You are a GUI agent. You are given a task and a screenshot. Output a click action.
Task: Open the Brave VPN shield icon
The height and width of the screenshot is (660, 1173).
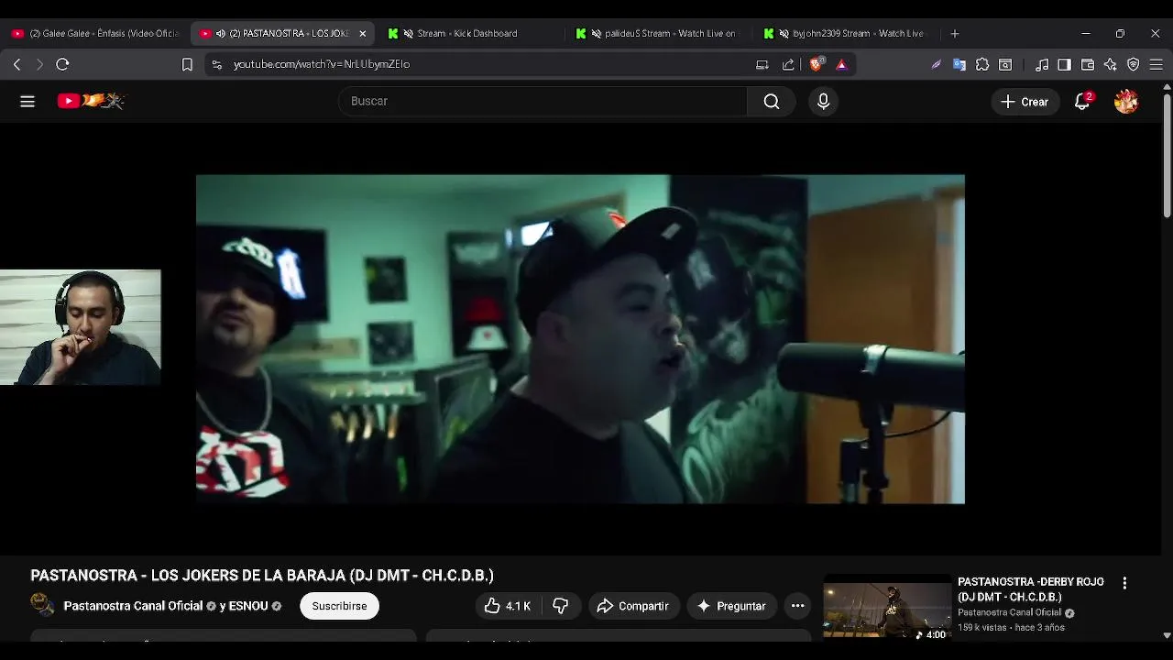pyautogui.click(x=1134, y=64)
